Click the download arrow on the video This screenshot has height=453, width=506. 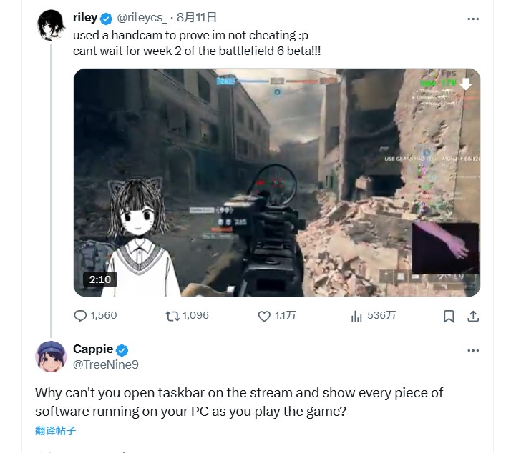465,84
